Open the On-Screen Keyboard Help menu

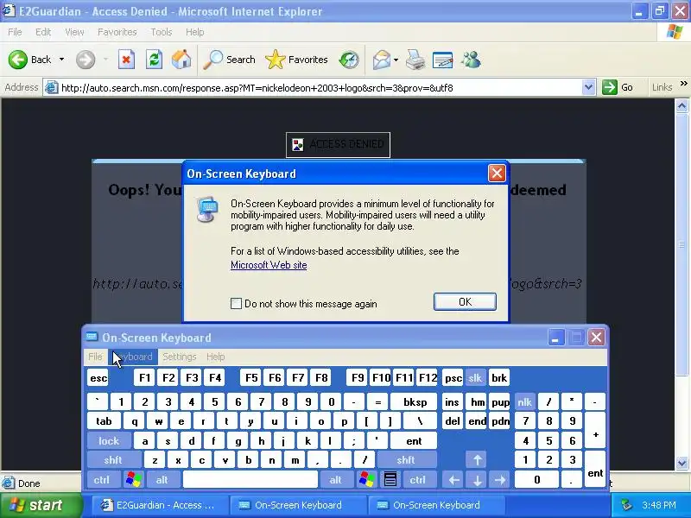(x=215, y=357)
